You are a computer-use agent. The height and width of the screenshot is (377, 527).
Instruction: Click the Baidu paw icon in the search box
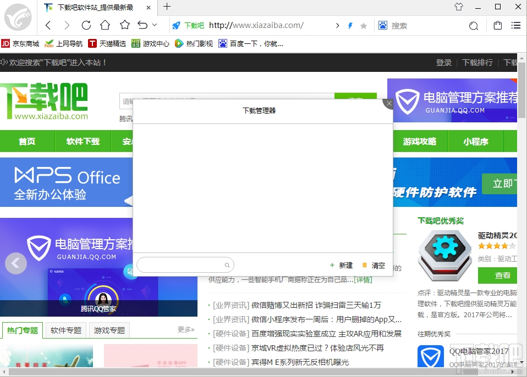point(382,25)
